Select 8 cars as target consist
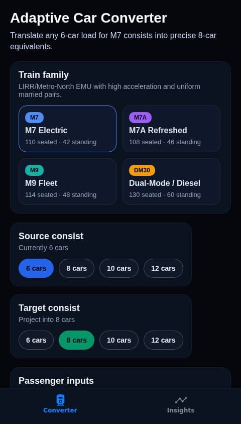Screen dimensions: 241x424 (x=76, y=340)
